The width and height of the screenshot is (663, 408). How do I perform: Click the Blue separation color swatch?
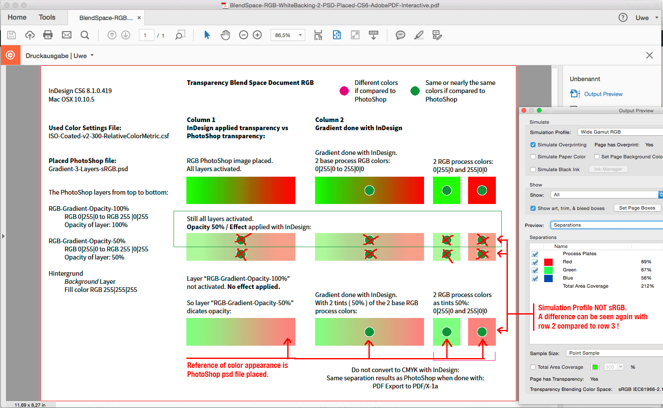[548, 278]
